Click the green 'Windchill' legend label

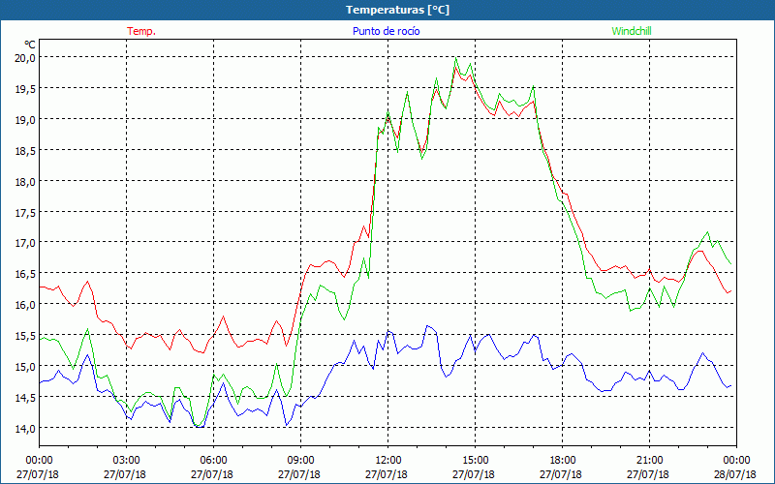(x=632, y=31)
